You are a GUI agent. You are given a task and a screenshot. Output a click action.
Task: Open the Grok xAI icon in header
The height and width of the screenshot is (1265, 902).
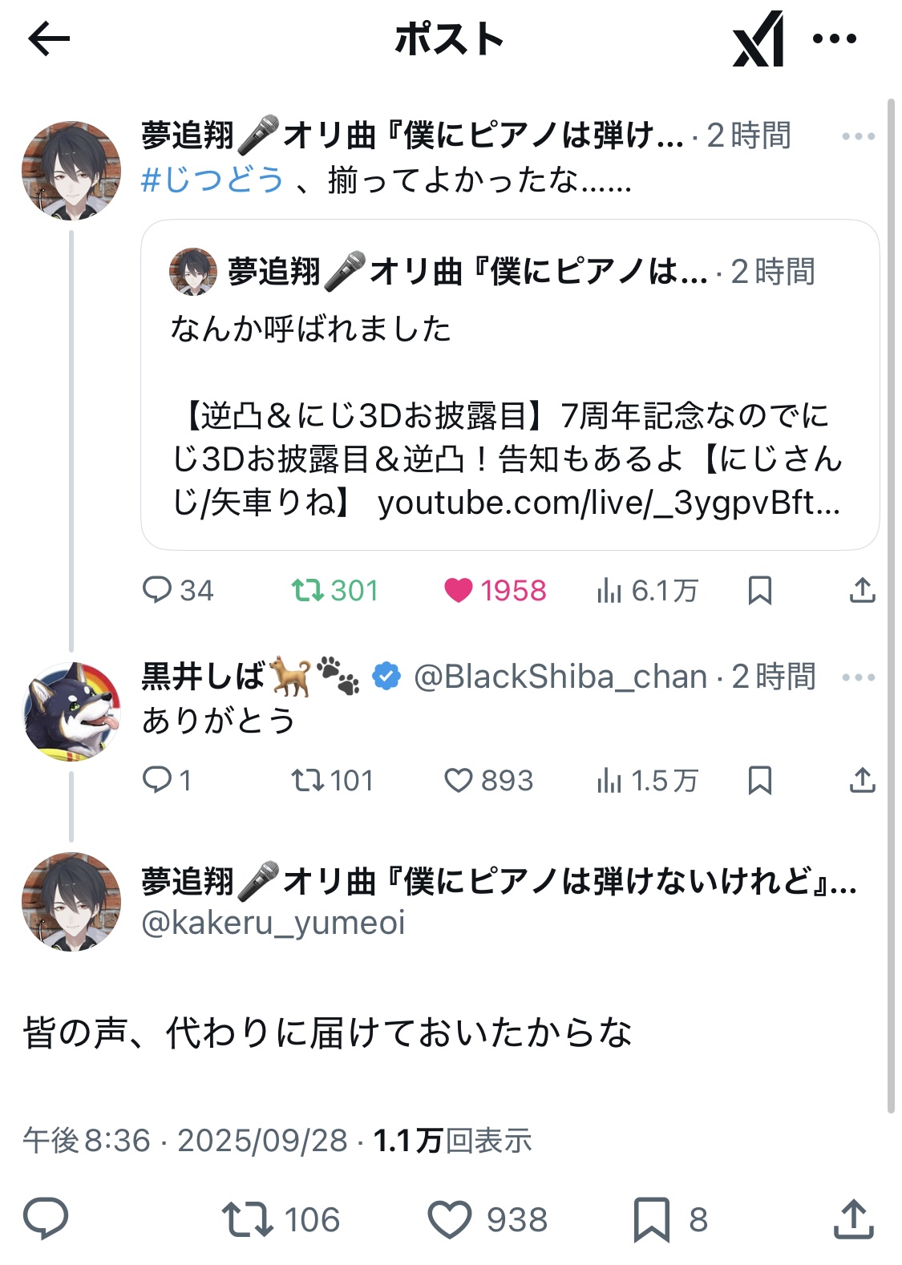pyautogui.click(x=758, y=38)
